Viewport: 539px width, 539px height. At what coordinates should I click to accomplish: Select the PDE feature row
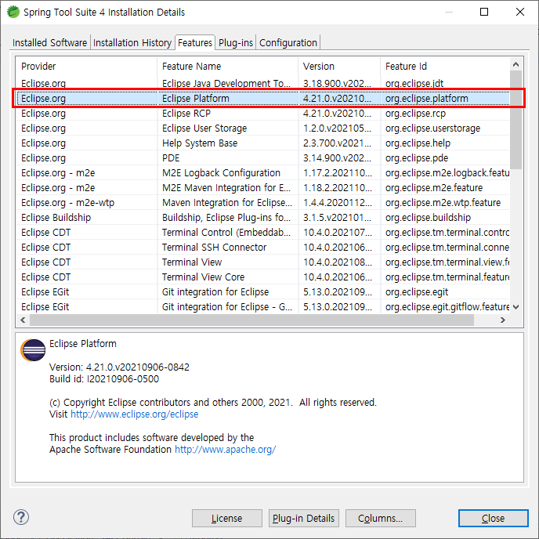tap(263, 157)
